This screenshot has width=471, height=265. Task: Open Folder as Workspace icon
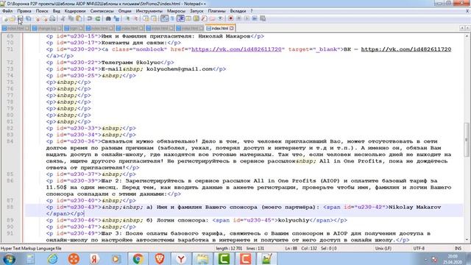tap(213, 18)
